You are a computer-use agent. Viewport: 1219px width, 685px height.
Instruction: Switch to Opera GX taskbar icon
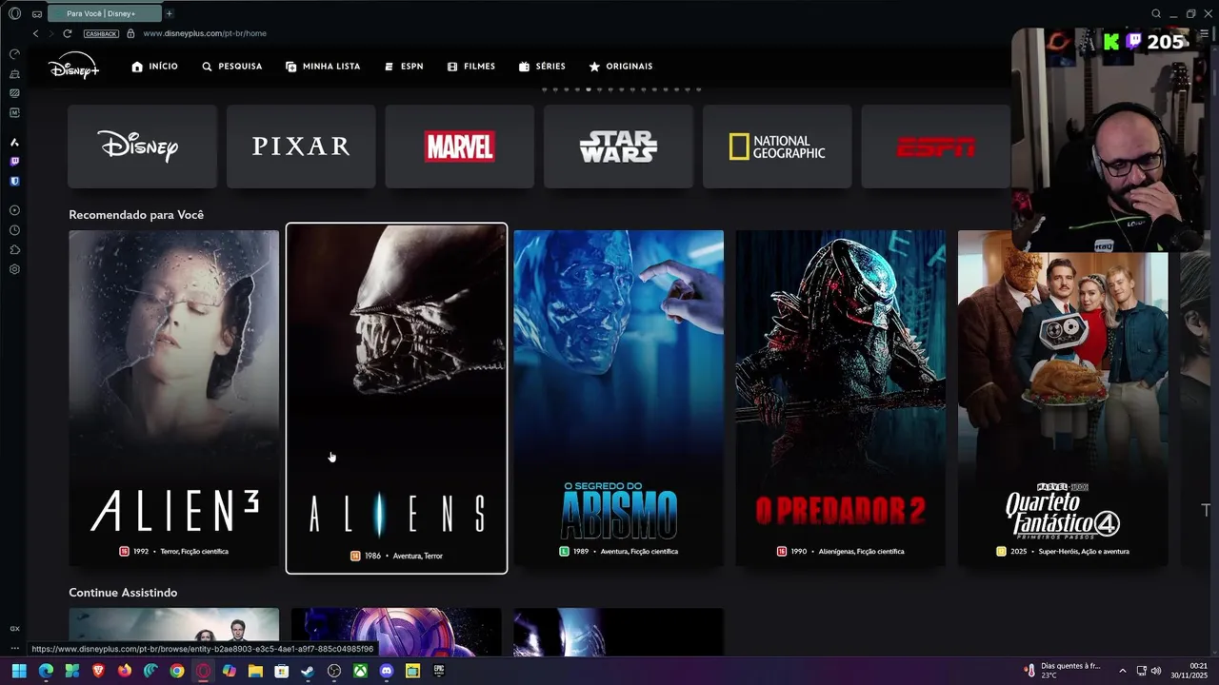[x=203, y=671]
